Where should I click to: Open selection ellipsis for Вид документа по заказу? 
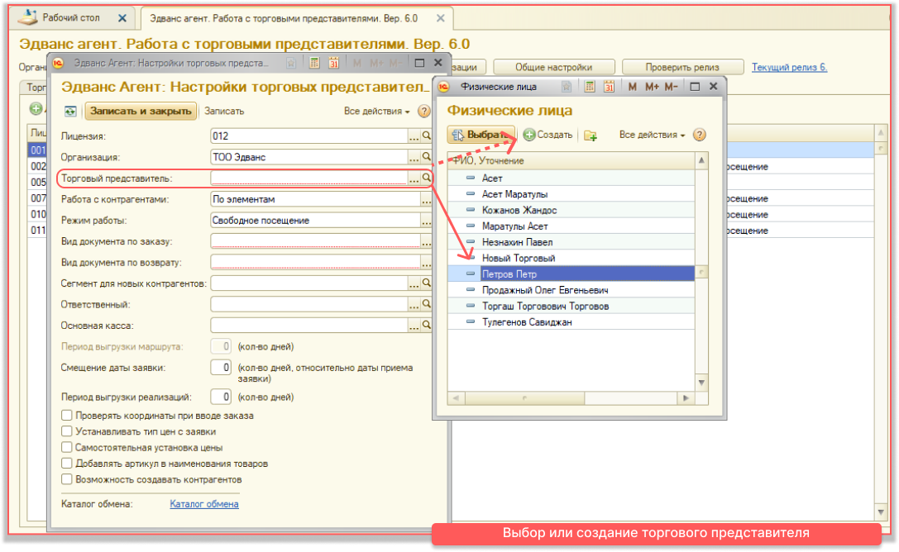click(x=426, y=242)
